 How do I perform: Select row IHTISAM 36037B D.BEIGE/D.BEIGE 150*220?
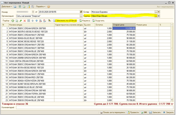(86, 32)
